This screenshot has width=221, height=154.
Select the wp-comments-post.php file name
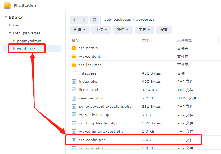[x=101, y=132]
